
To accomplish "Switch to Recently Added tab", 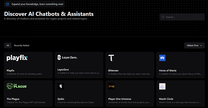I will point(22,45).
